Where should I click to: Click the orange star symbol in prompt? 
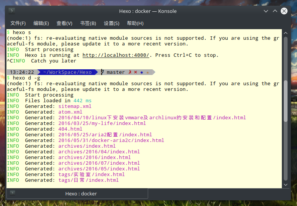click(x=148, y=72)
